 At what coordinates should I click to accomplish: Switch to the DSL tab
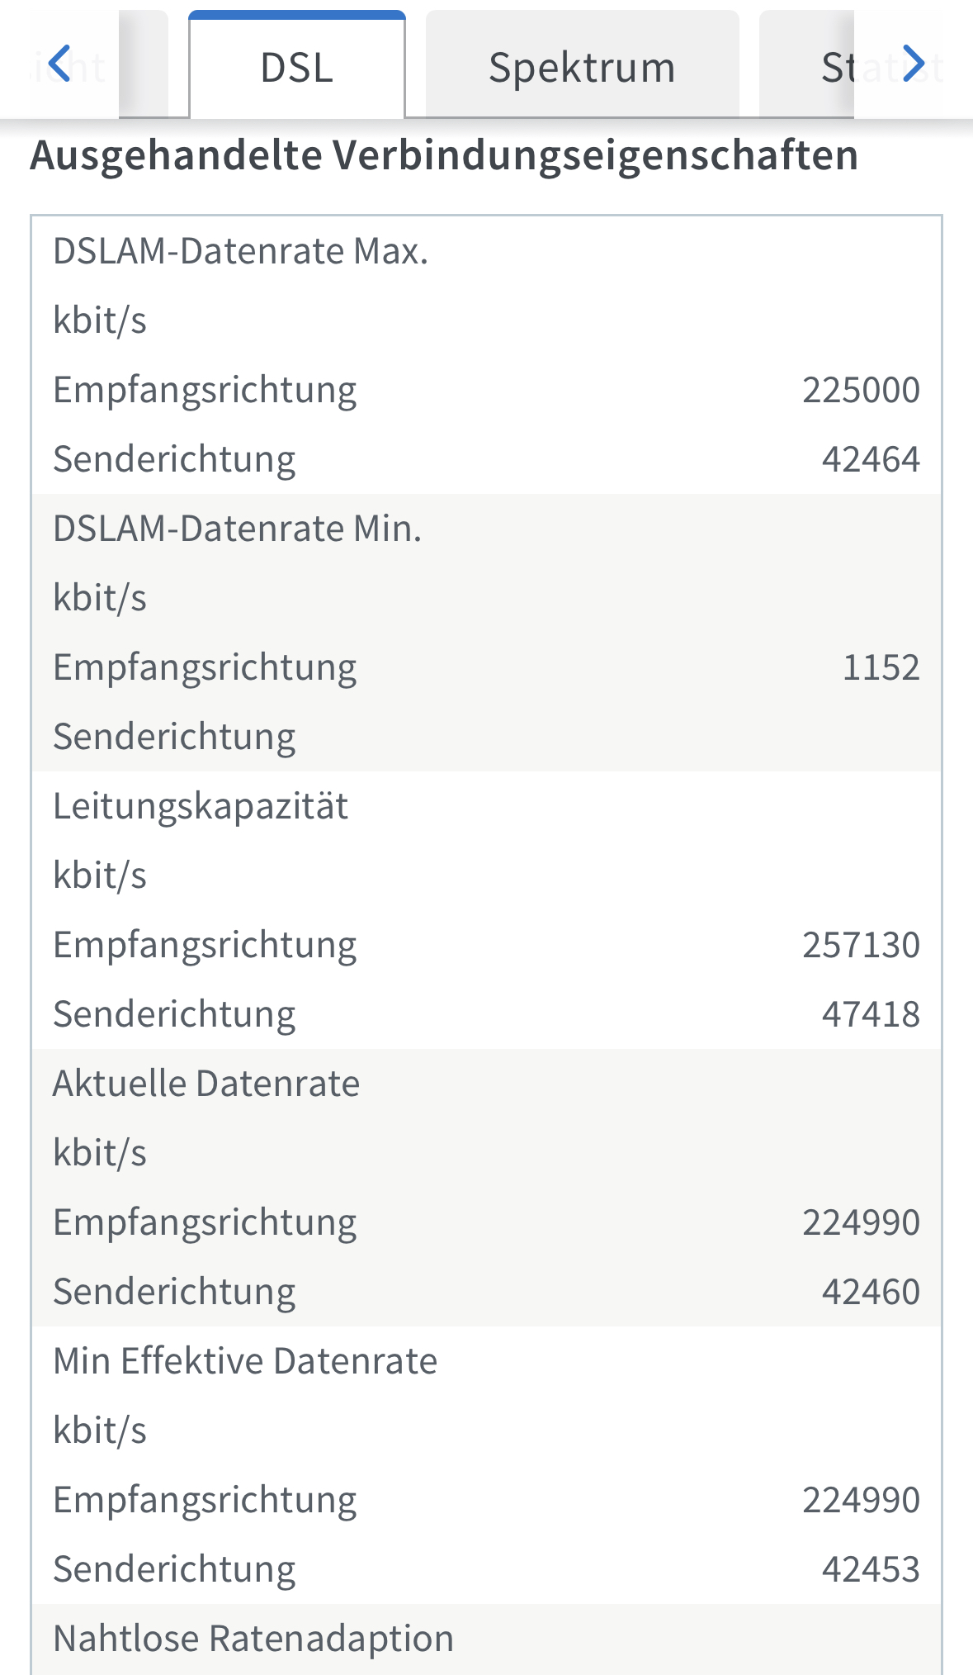click(296, 68)
